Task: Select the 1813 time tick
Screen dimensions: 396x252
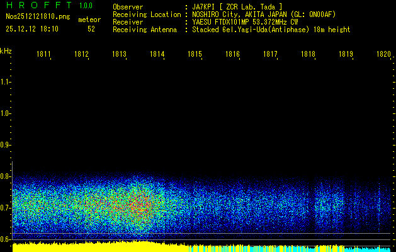Action: tap(119, 55)
